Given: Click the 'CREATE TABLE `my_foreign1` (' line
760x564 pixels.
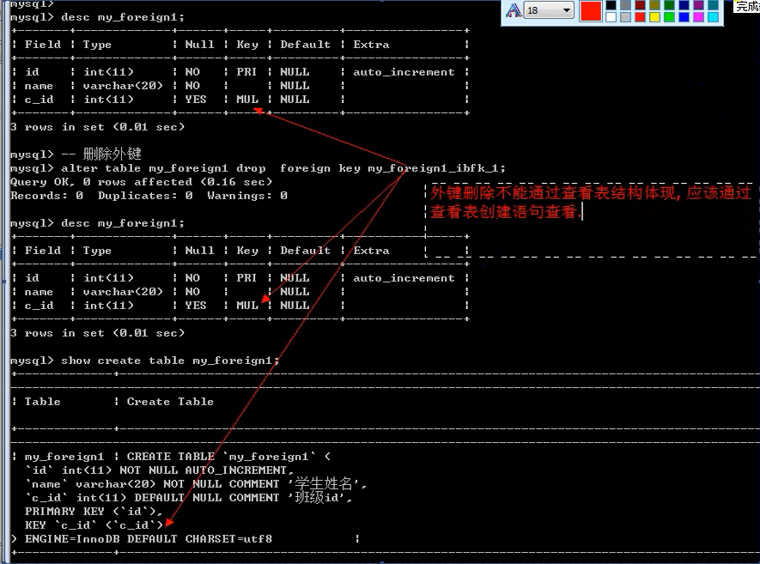Looking at the screenshot, I should tap(228, 457).
